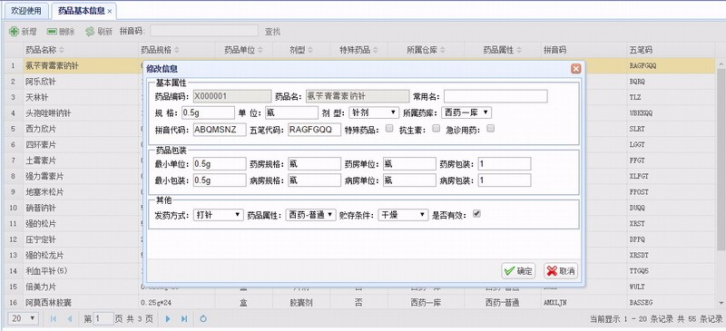Select the 四环素片 row
Screen dimensions: 726x331
359,144
